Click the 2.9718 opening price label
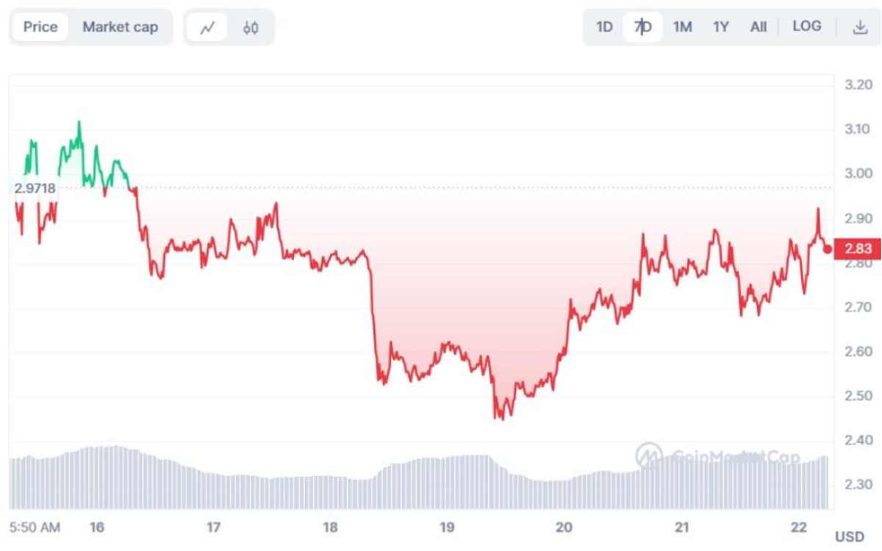Image resolution: width=882 pixels, height=551 pixels. coord(35,188)
